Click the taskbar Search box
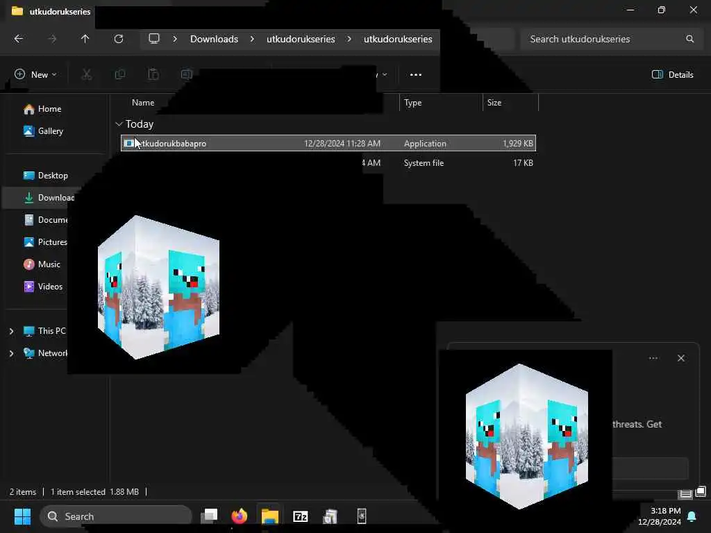This screenshot has width=711, height=533. tap(116, 516)
